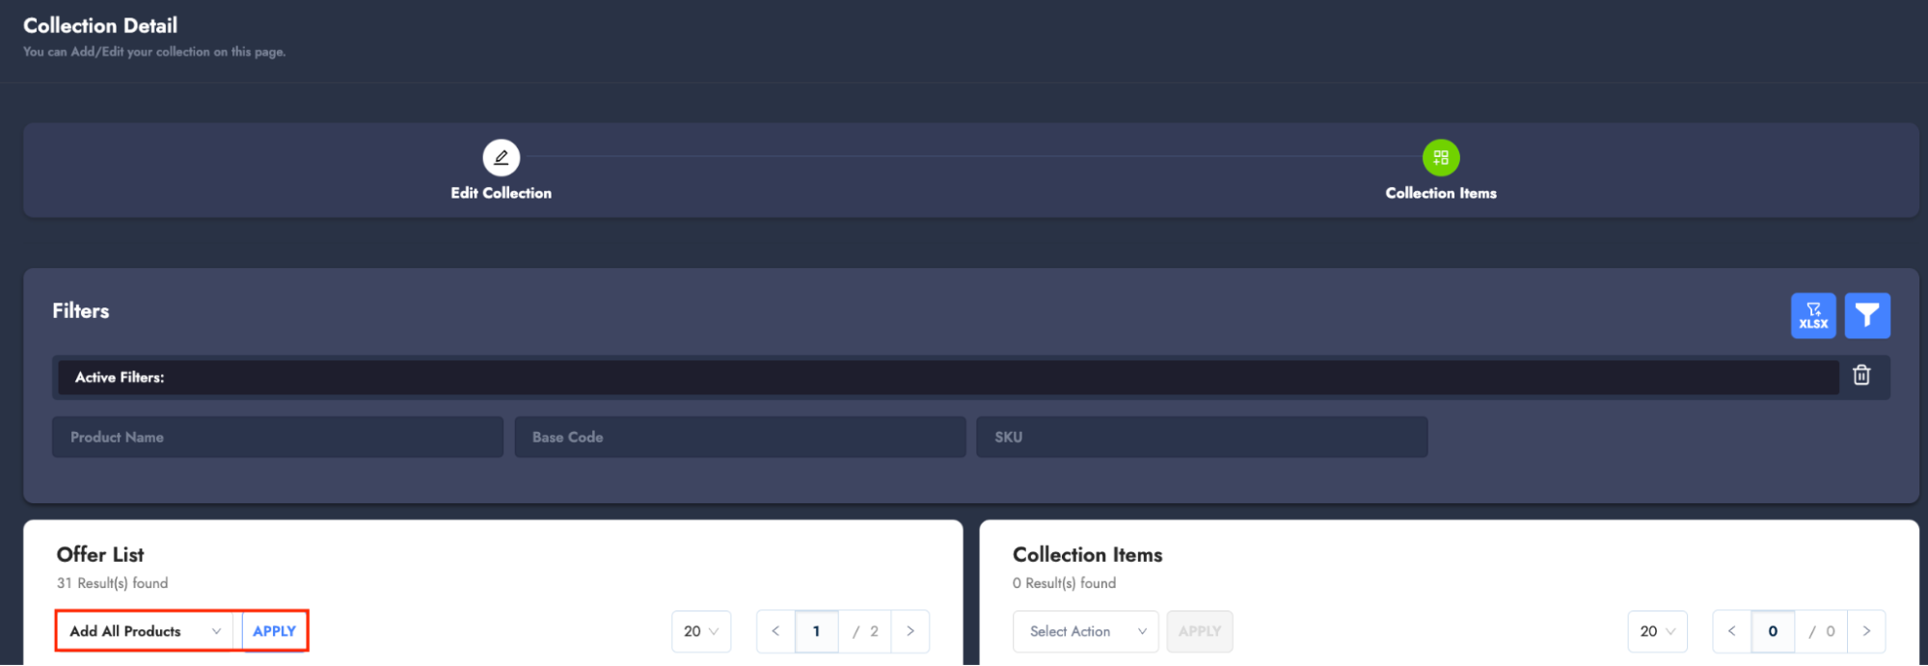
Task: Open the Add All Products dropdown
Action: click(145, 631)
